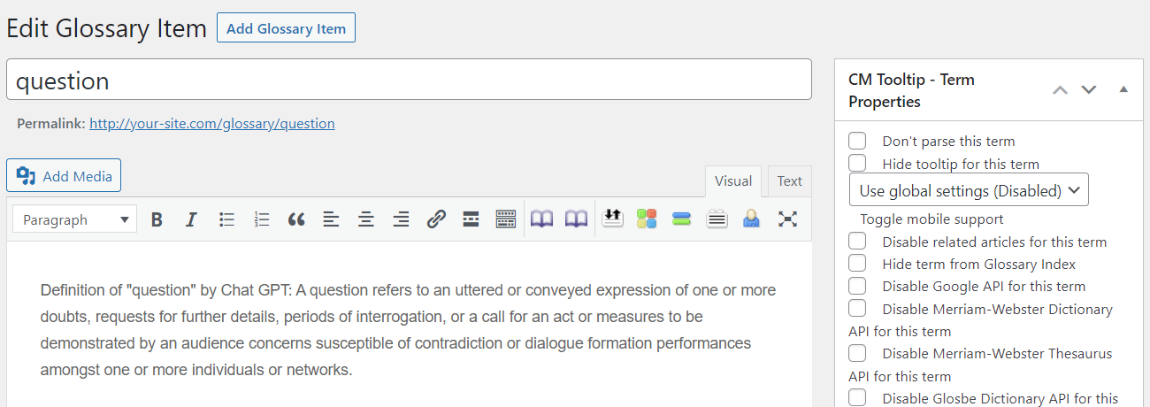The height and width of the screenshot is (407, 1150).
Task: Click the Add Media button
Action: pos(64,176)
